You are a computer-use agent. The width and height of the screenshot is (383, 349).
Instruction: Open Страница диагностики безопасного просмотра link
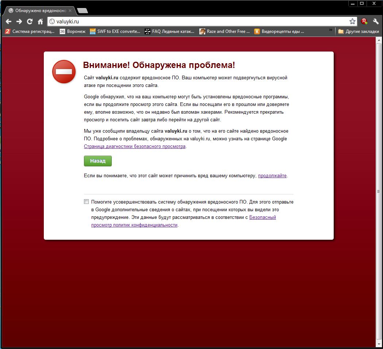click(135, 146)
